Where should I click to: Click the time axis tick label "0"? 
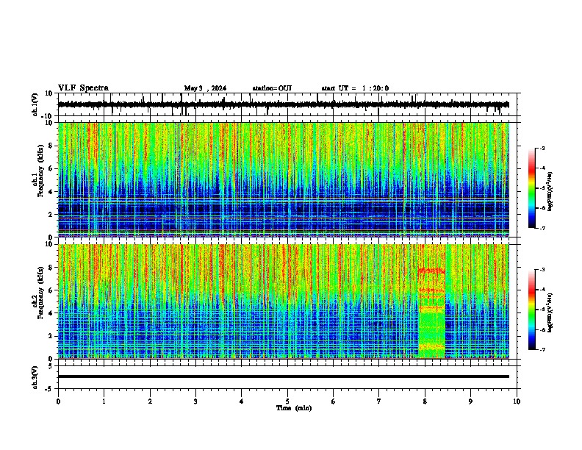58,401
